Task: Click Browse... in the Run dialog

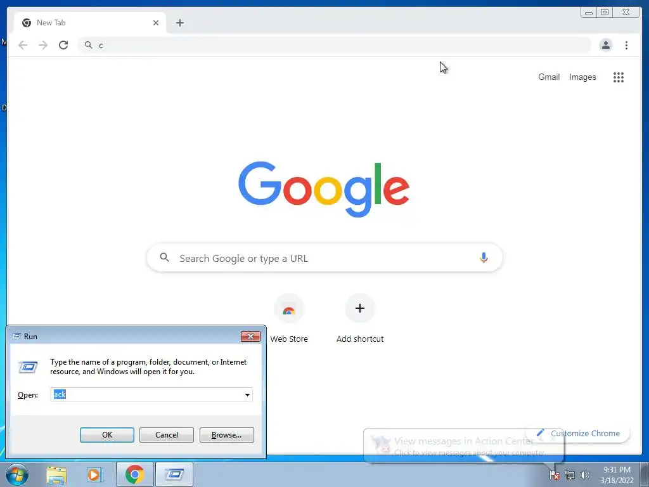Action: [x=226, y=435]
